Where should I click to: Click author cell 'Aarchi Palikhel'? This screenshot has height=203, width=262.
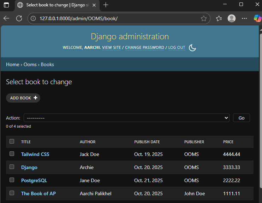[x=96, y=193]
